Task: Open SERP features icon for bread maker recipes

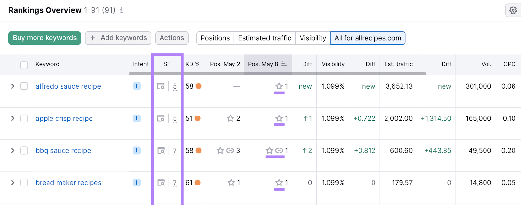Action: [161, 183]
